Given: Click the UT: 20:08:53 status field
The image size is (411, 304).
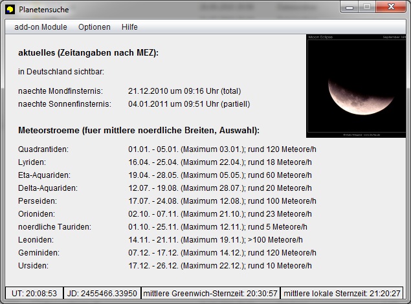Looking at the screenshot, I should point(34,293).
